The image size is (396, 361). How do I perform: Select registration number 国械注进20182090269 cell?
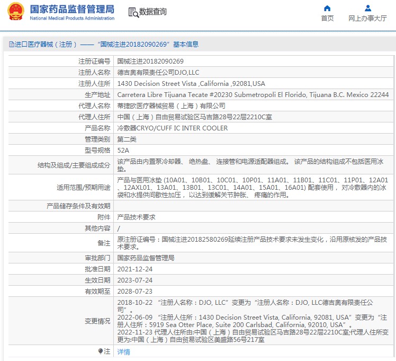253,61
